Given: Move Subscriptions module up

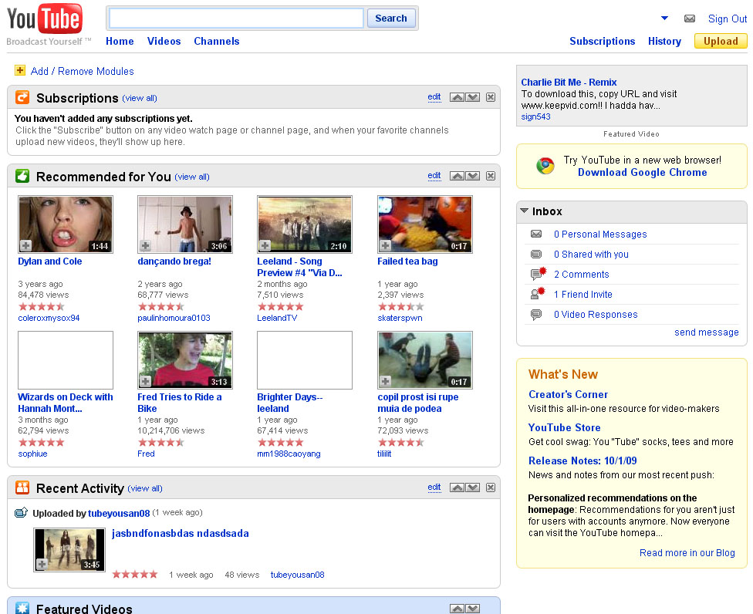Looking at the screenshot, I should [x=458, y=97].
